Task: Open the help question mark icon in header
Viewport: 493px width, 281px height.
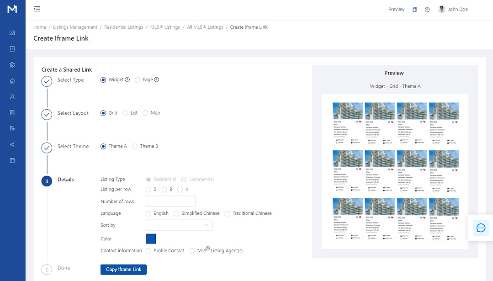Action: (427, 10)
